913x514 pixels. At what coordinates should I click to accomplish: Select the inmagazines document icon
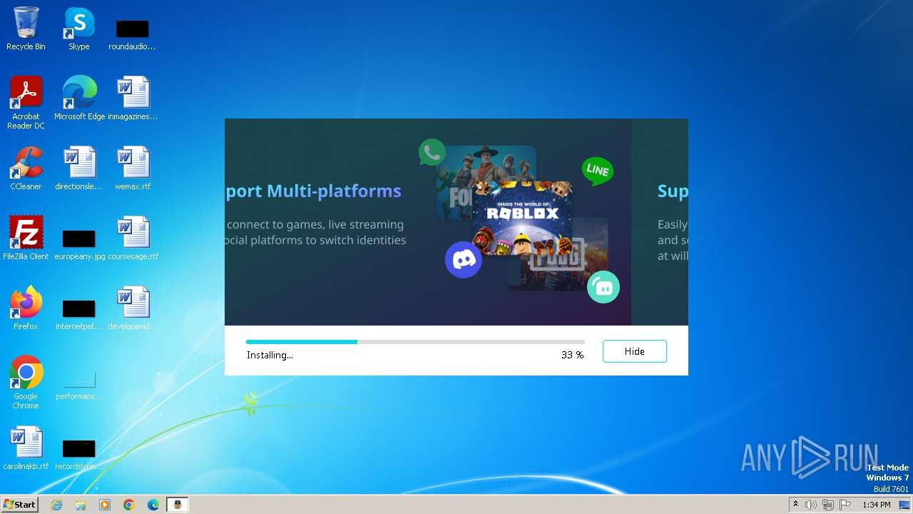[x=133, y=99]
